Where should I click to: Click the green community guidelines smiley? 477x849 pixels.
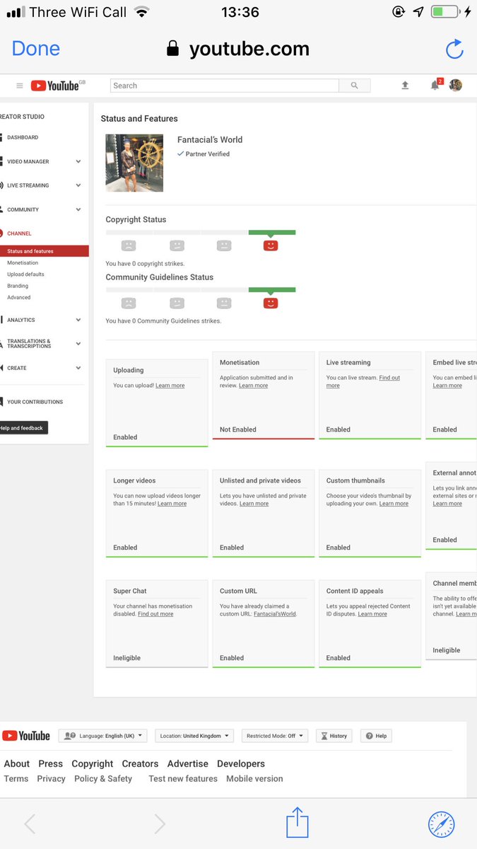point(271,303)
